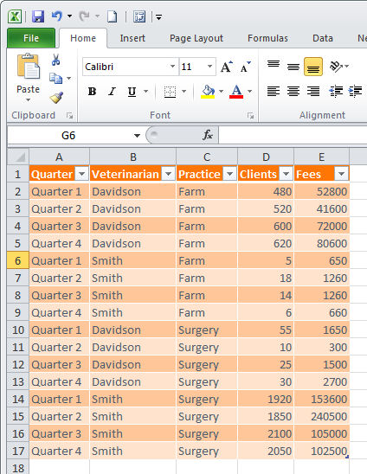Click the form icon in Quick Access toolbar
Image resolution: width=367 pixels, height=474 pixels.
tap(139, 16)
